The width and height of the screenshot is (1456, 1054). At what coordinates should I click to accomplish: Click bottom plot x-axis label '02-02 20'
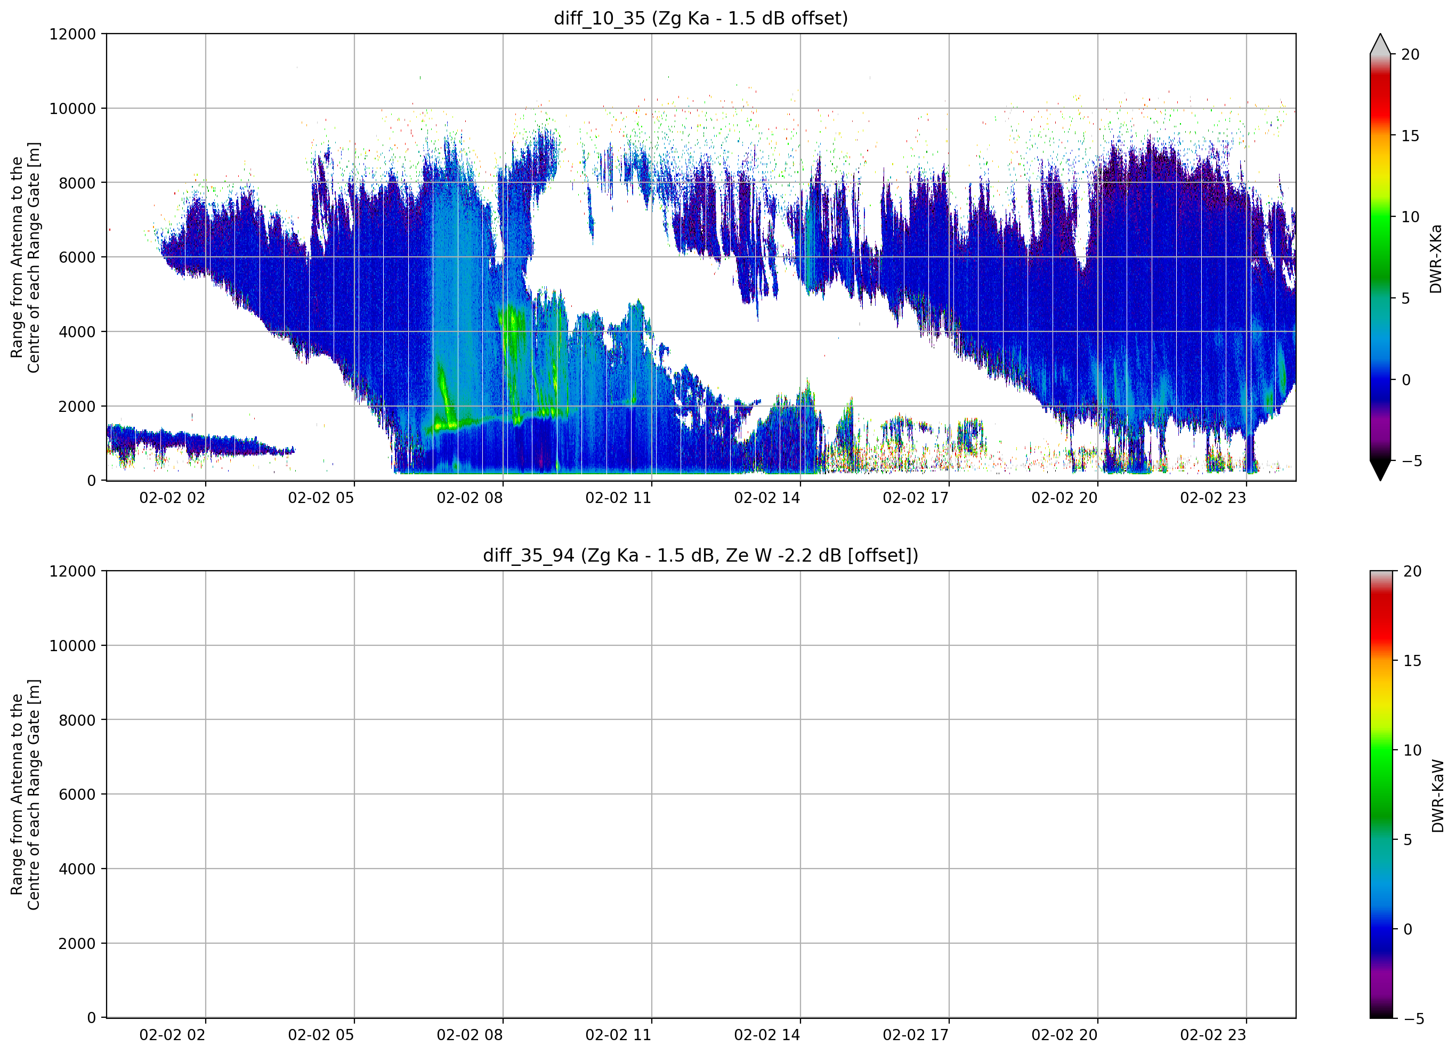[1064, 1035]
